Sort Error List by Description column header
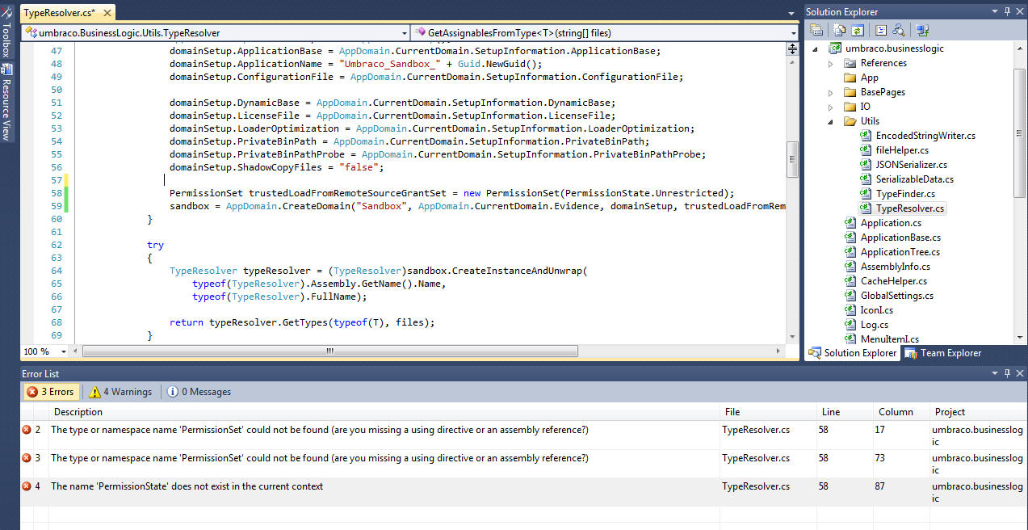Screen dimensions: 1028x530 point(384,412)
